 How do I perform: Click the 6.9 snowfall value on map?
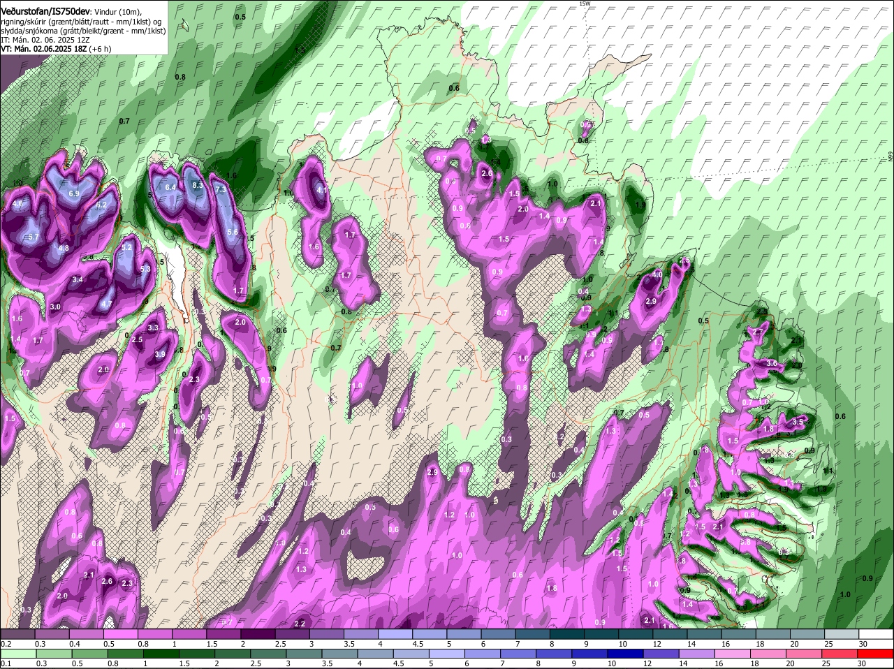[x=74, y=193]
